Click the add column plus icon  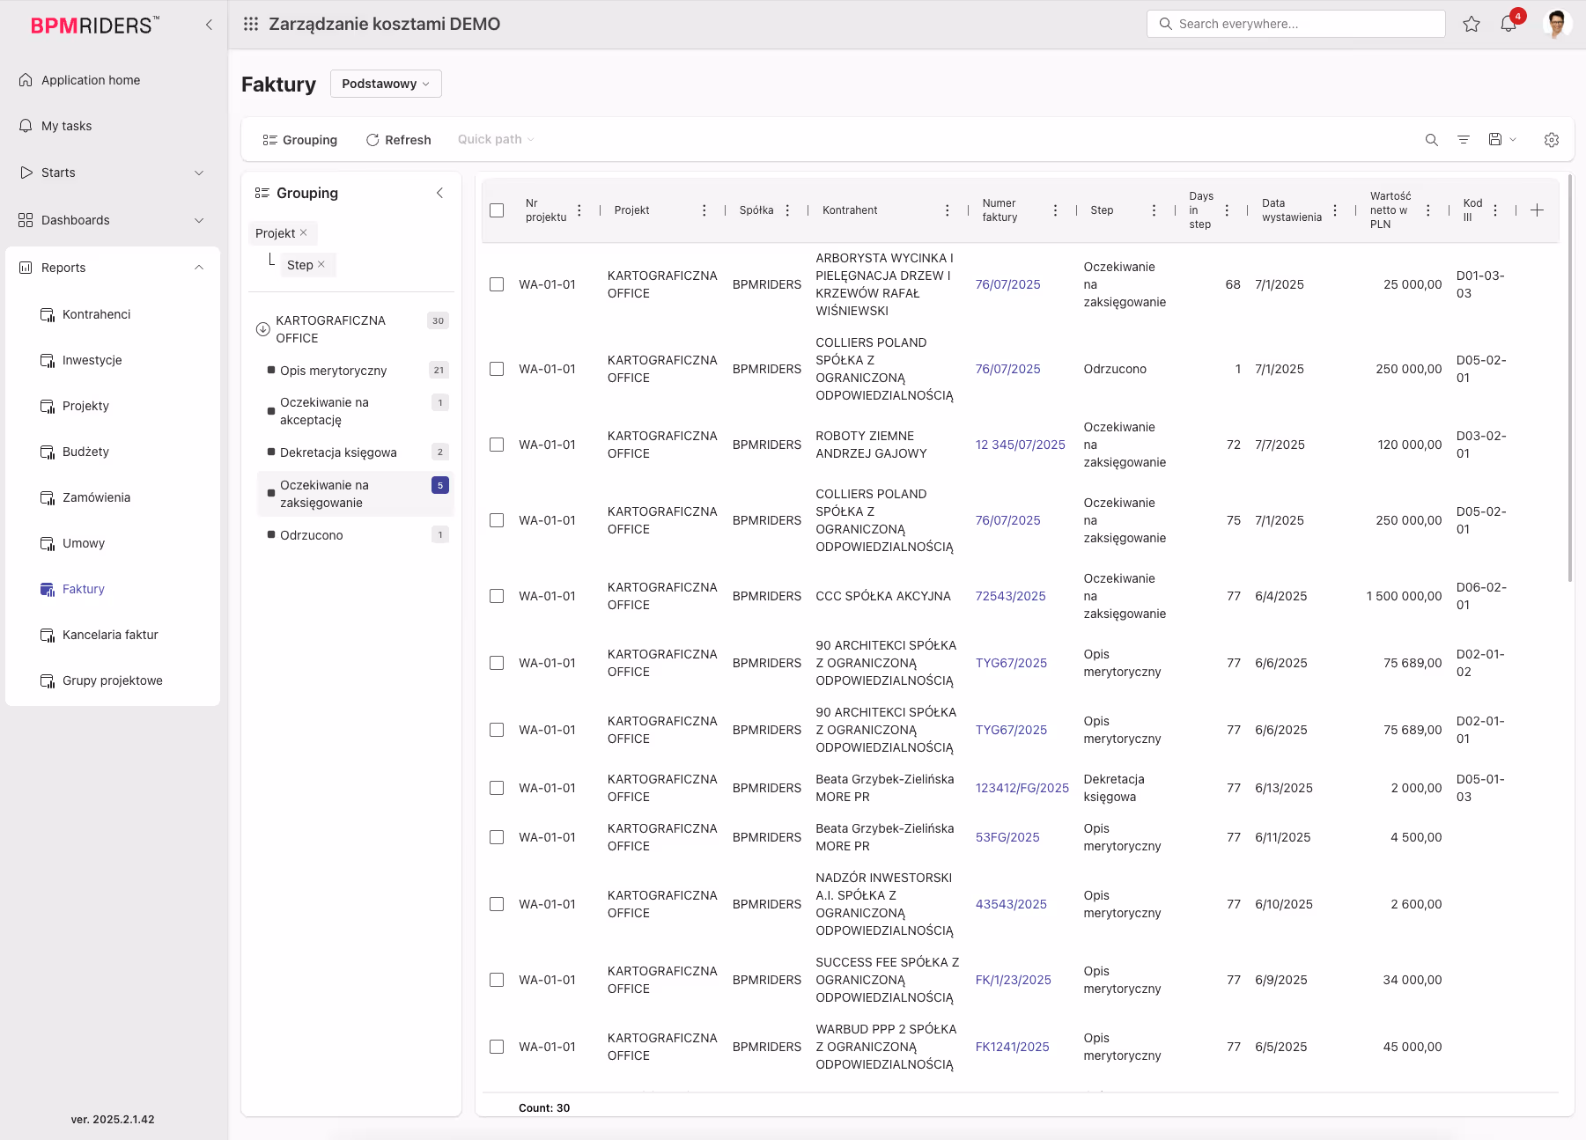(1537, 210)
